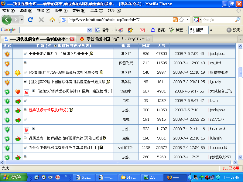Open the 品质革命 博乒超高清晰视频集锦 thread
Image resolution: width=243 pixels, height=182 pixels.
point(65,138)
